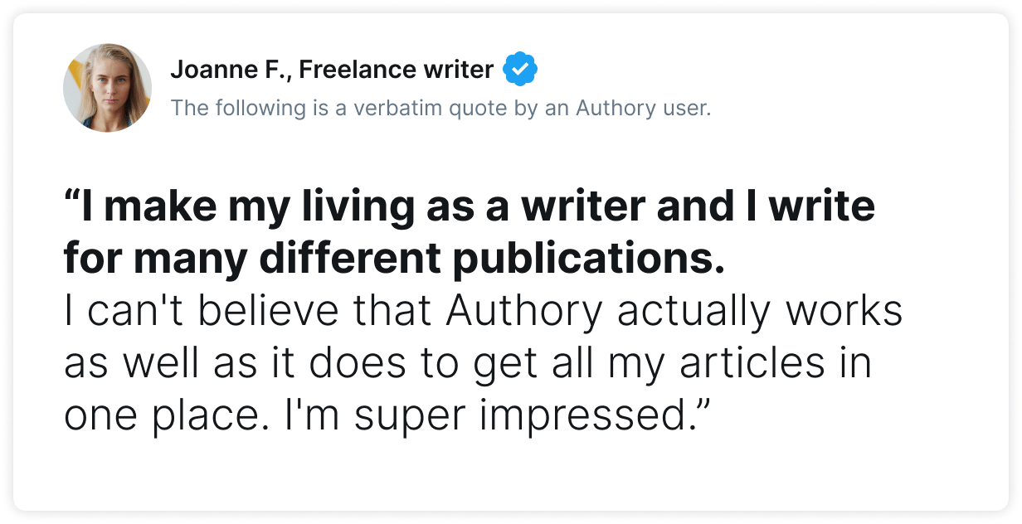The image size is (1022, 524).
Task: Click the line "I can't believe that"
Action: click(x=248, y=311)
